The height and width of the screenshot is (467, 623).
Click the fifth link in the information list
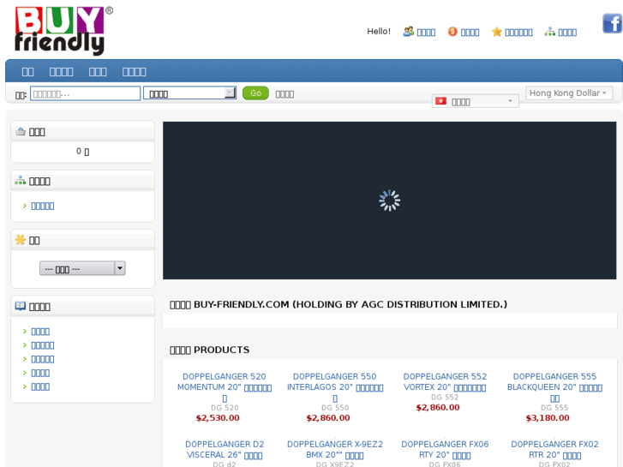(40, 386)
